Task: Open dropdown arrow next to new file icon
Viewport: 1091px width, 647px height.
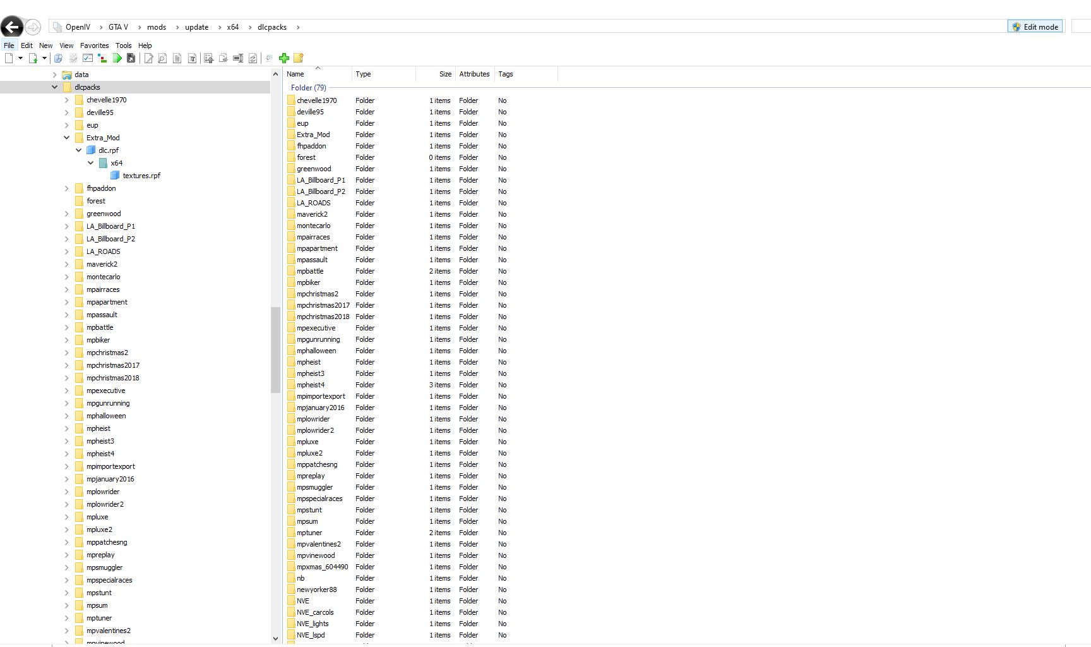Action: (20, 58)
